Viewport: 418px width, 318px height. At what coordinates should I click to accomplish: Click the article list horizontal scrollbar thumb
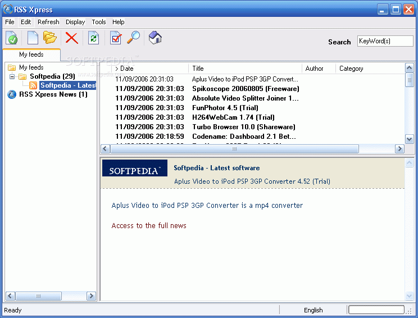(234, 149)
